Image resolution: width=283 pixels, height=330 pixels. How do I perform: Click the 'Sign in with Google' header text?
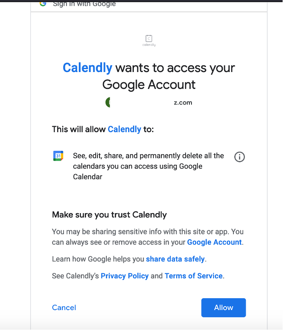coord(84,3)
